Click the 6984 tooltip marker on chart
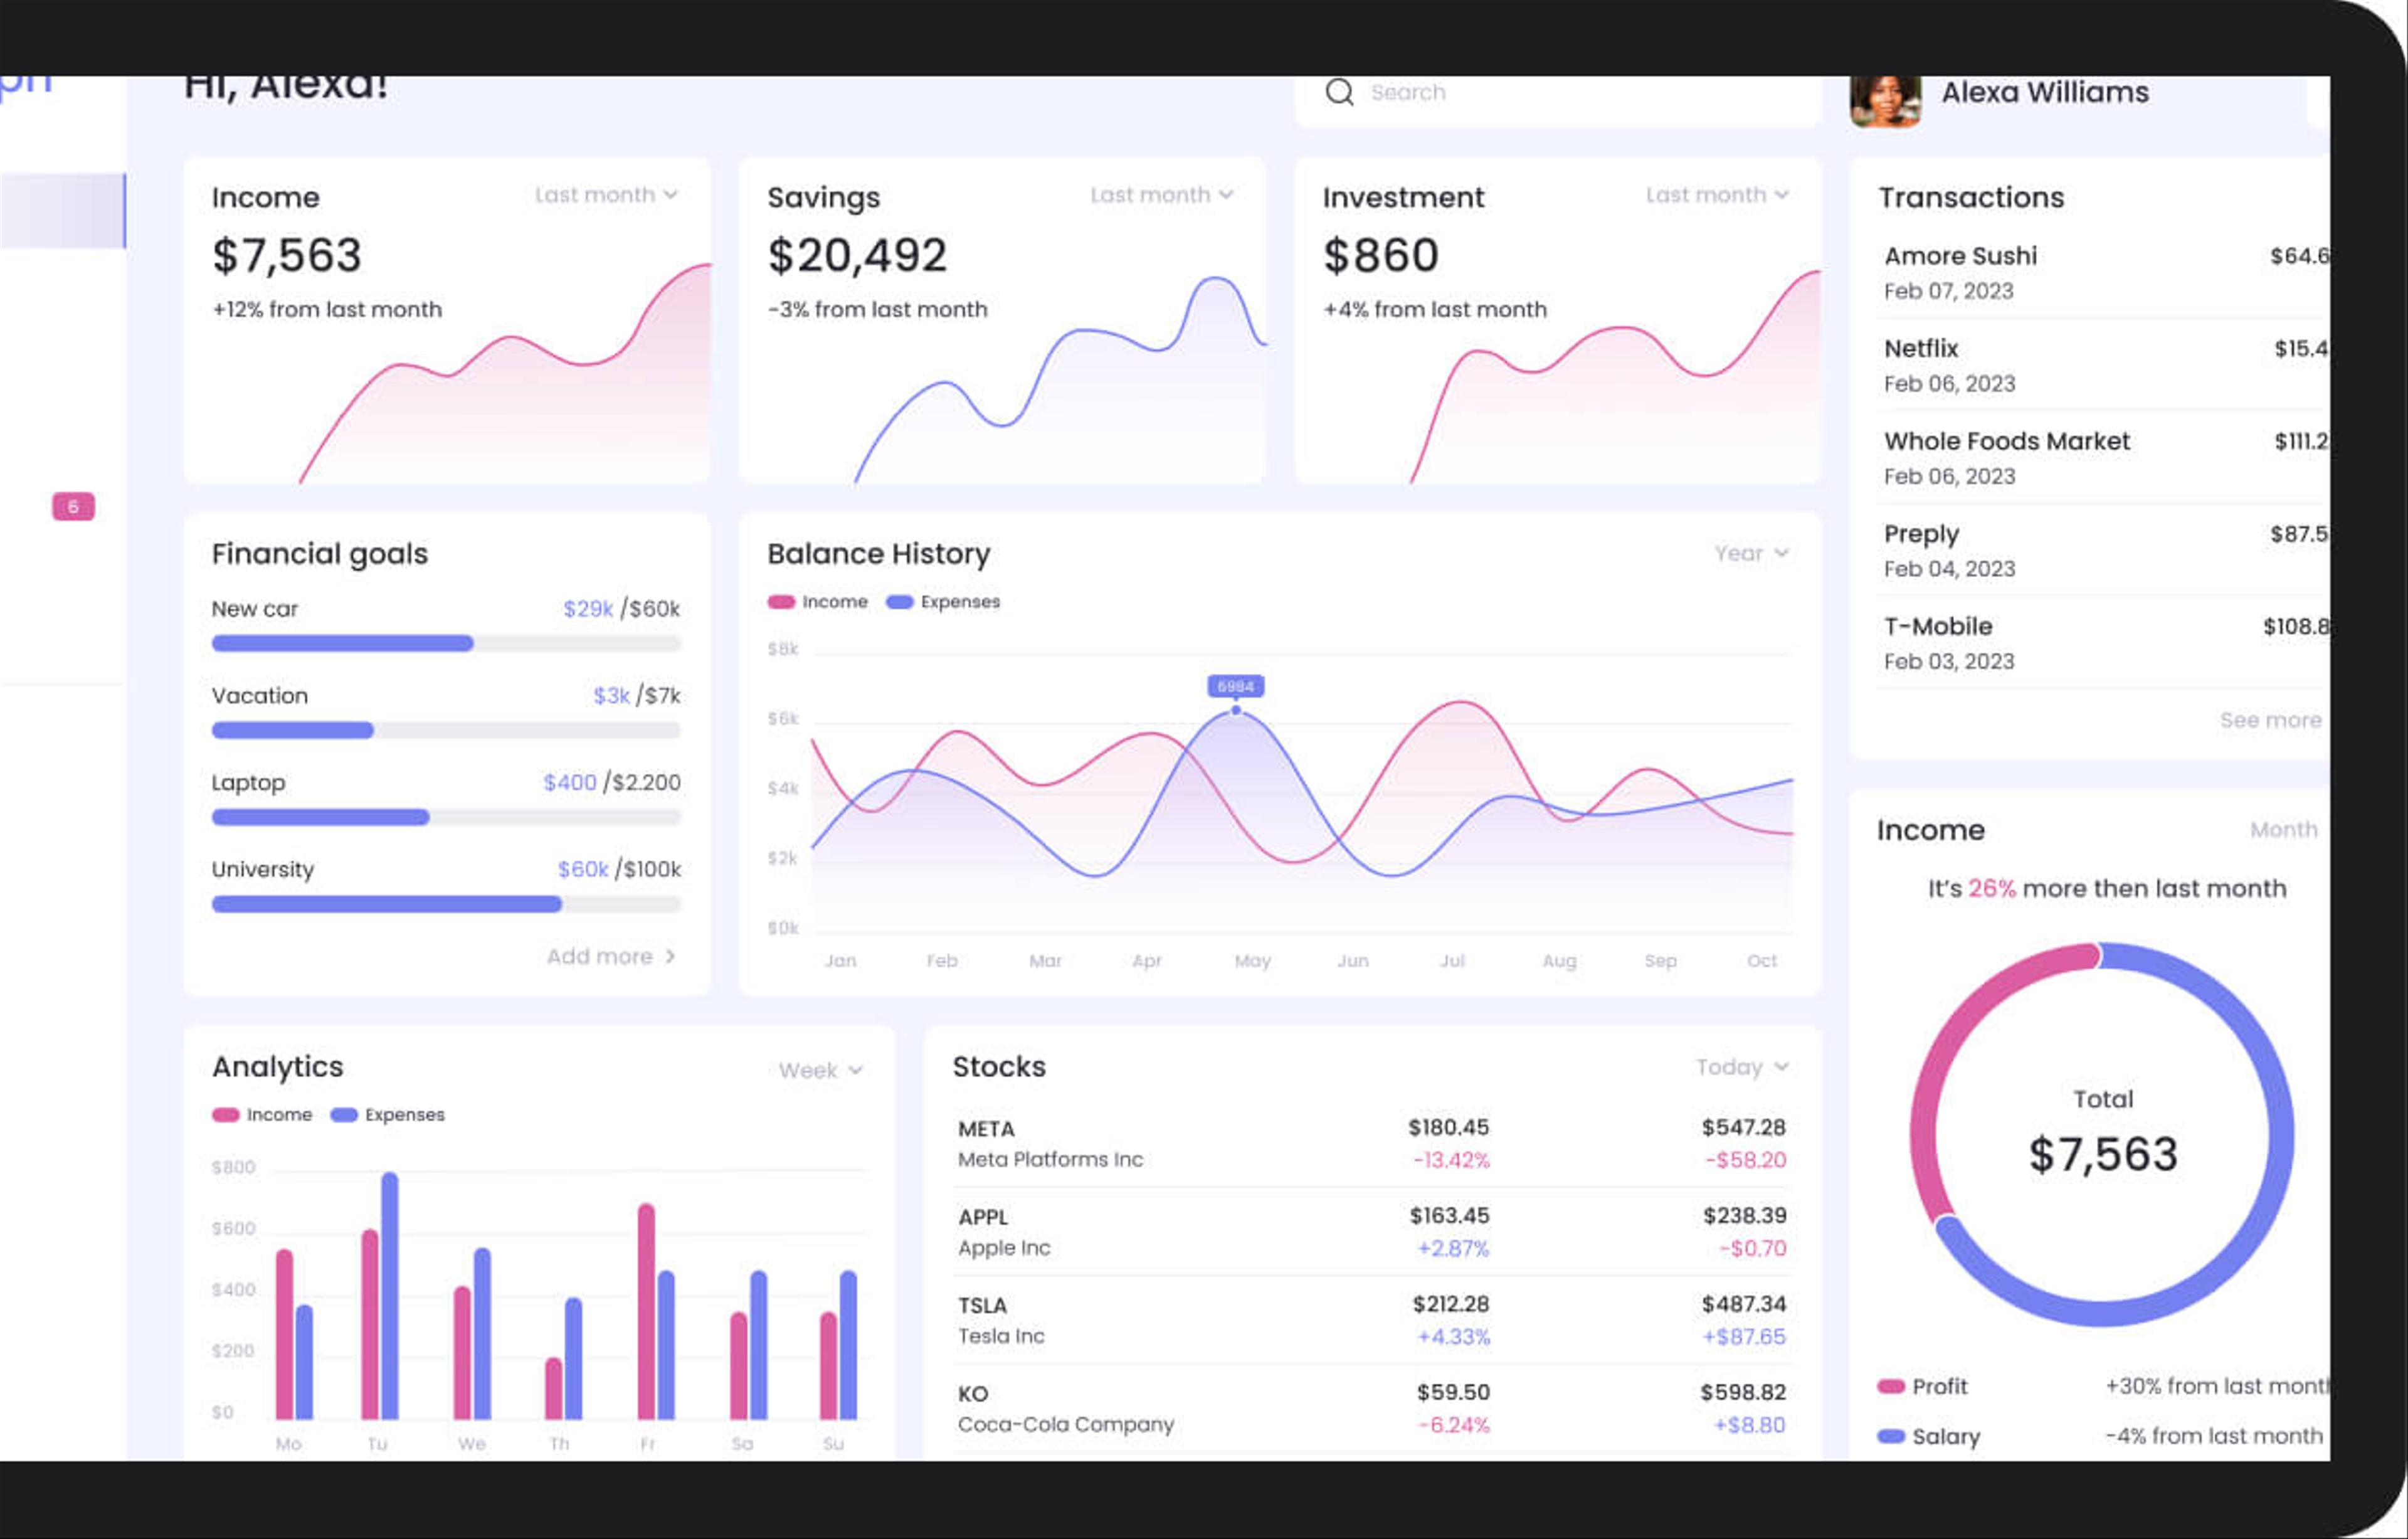Screen dimensions: 2408x1539 tap(1236, 686)
